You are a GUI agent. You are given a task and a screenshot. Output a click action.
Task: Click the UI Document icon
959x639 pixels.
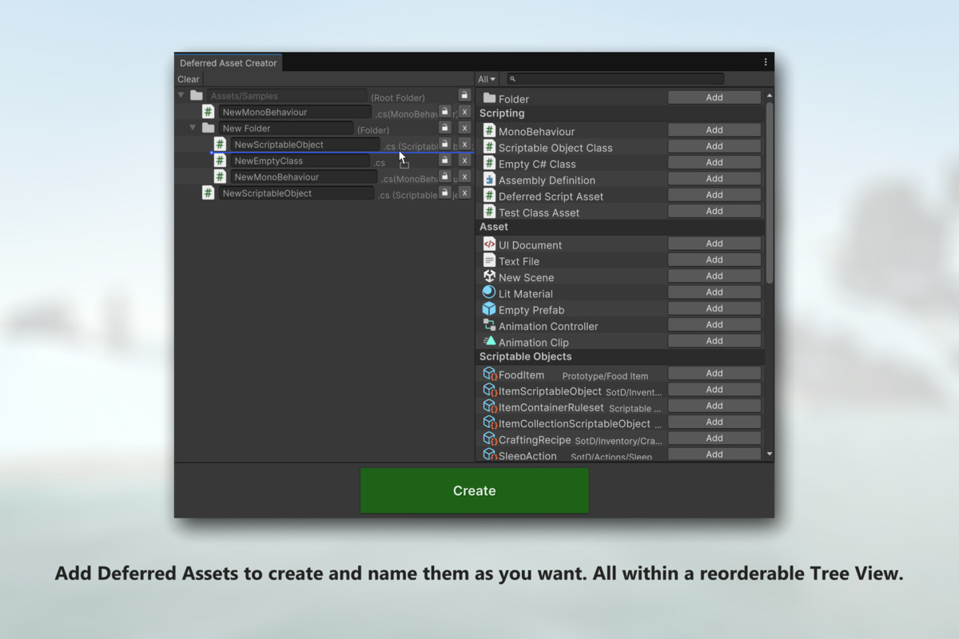tap(488, 244)
